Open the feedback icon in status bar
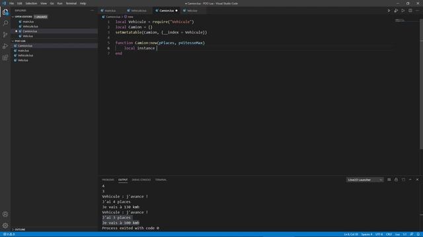423x237 pixels. click(412, 234)
